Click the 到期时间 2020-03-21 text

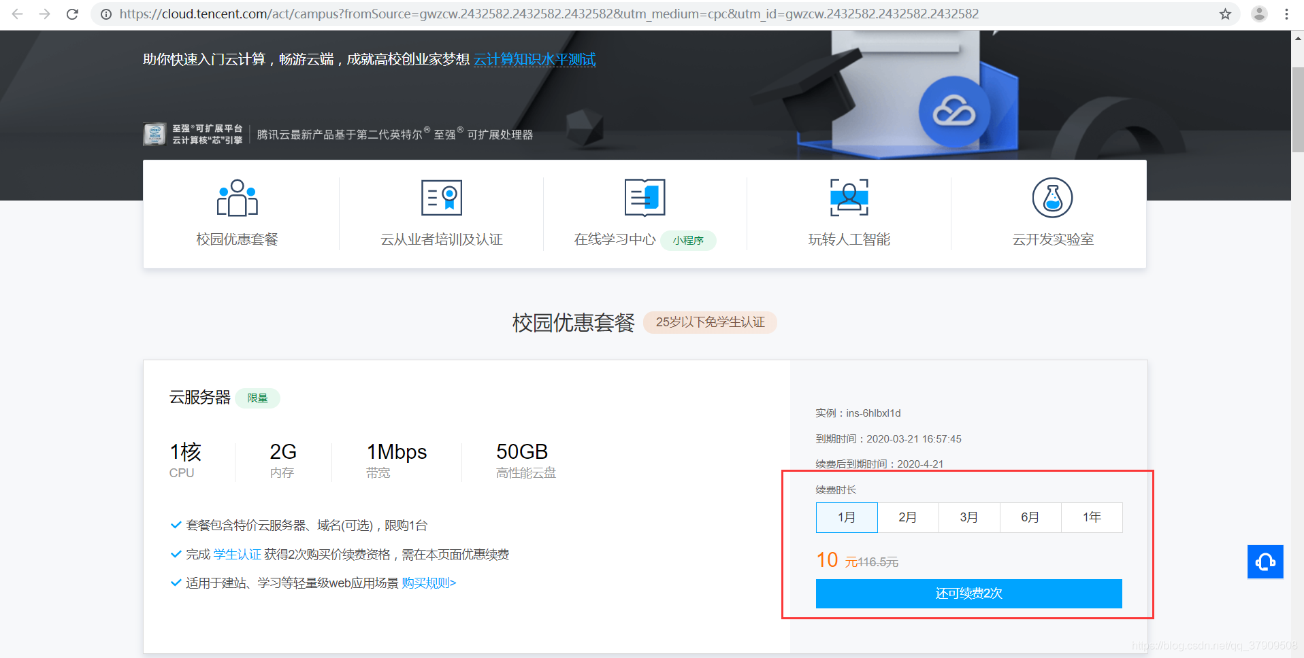[x=888, y=439]
